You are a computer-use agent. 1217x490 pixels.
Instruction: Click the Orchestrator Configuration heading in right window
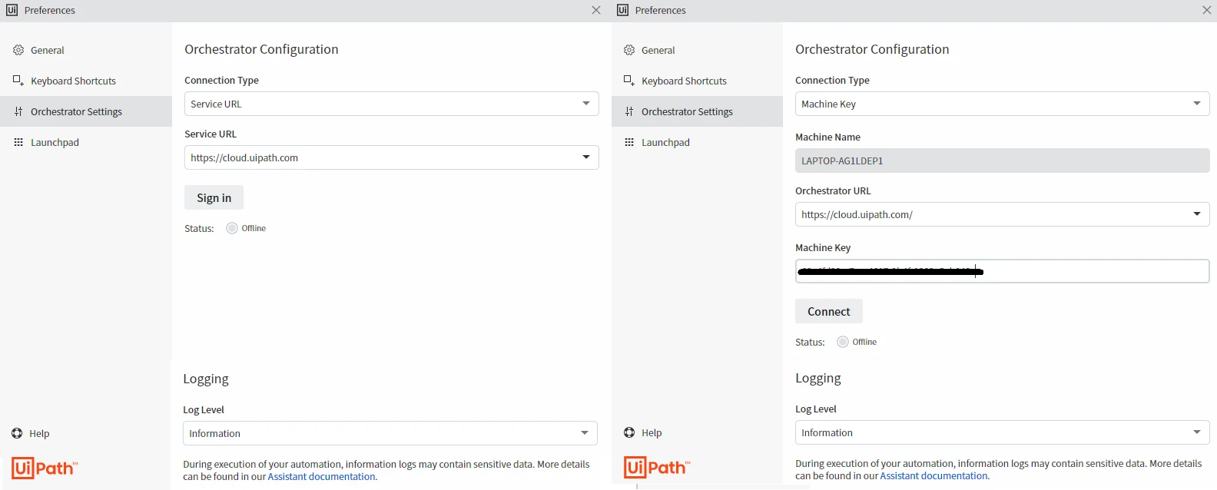(x=872, y=49)
